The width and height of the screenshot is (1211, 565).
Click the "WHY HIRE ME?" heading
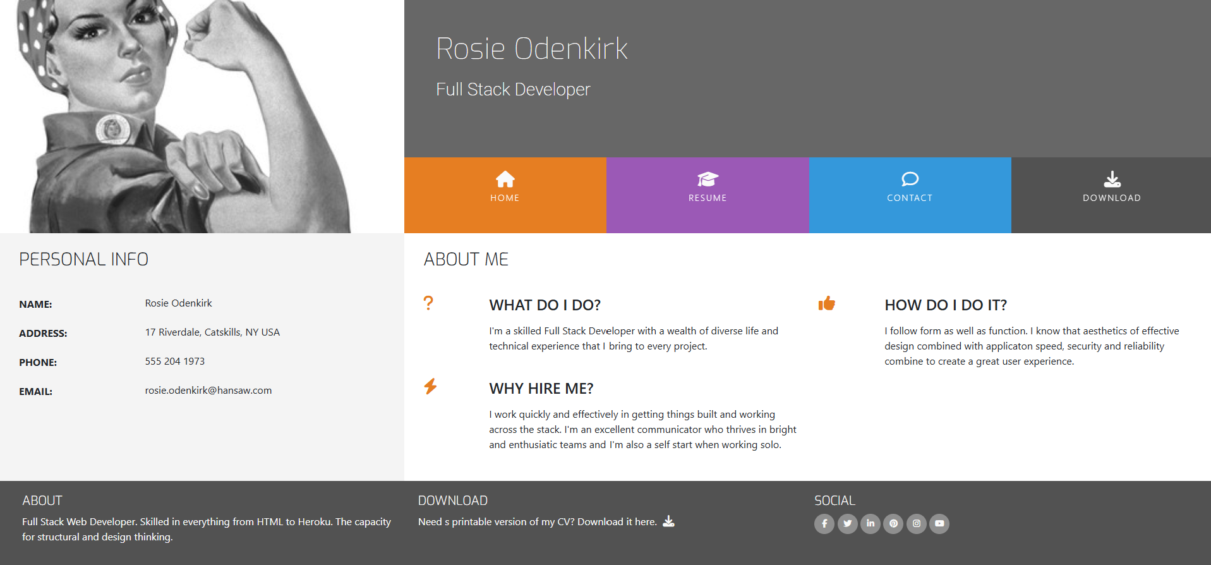(541, 389)
